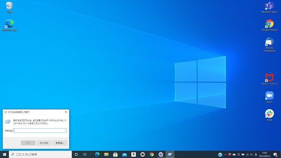Open the Mail app from the taskbar

click(x=124, y=154)
